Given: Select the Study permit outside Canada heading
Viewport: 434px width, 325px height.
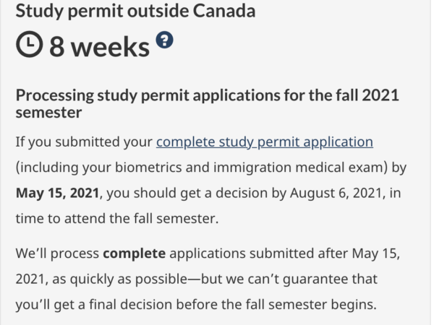Looking at the screenshot, I should tap(135, 11).
